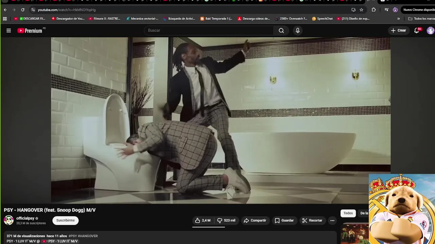
Task: Open Mecanica vectorial bookmark
Action: pyautogui.click(x=142, y=19)
